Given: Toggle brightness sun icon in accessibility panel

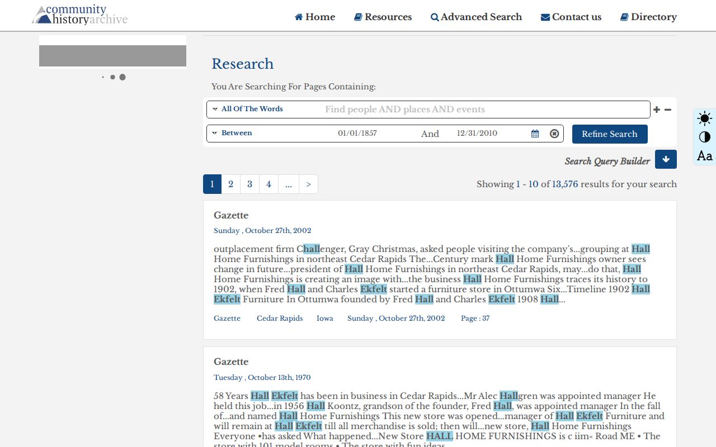Looking at the screenshot, I should [x=705, y=118].
